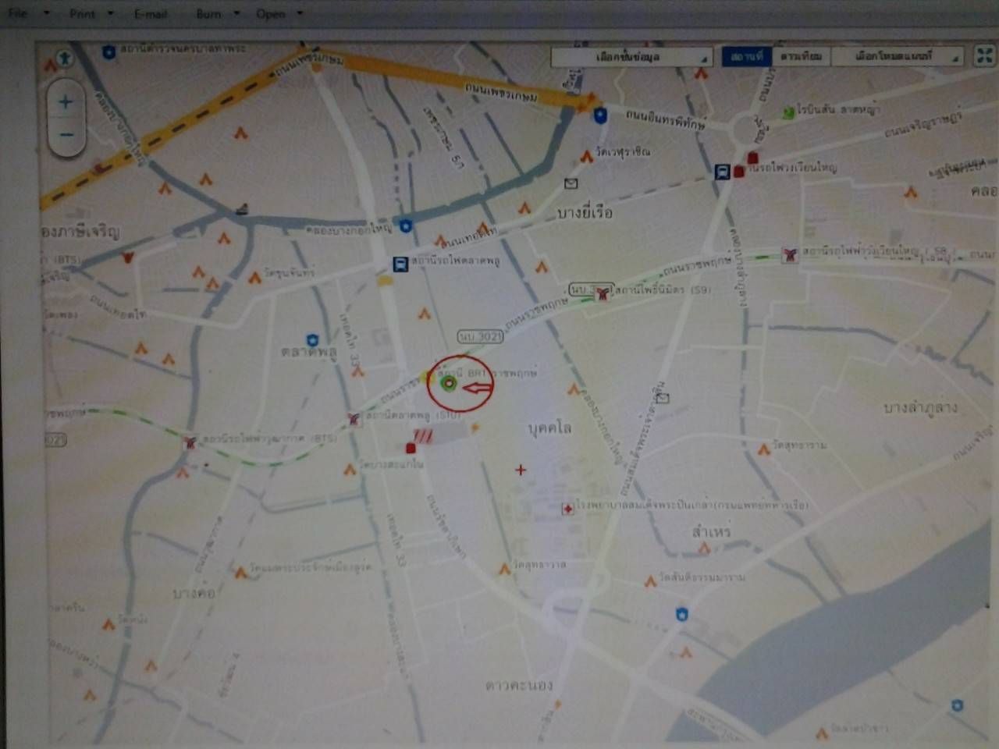Image resolution: width=999 pixels, height=749 pixels.
Task: Expand the Open dropdown arrow
Action: click(x=300, y=14)
